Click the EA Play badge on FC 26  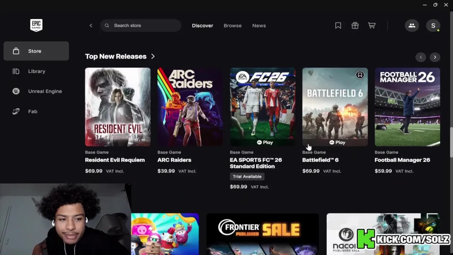coord(265,142)
